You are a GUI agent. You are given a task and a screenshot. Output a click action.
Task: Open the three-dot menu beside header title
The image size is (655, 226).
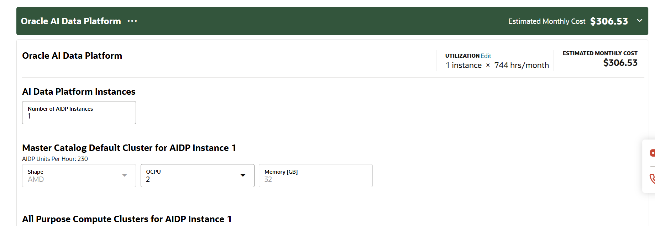pos(132,21)
